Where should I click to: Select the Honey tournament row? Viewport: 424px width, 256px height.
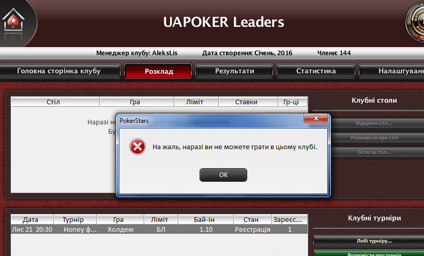(x=159, y=230)
